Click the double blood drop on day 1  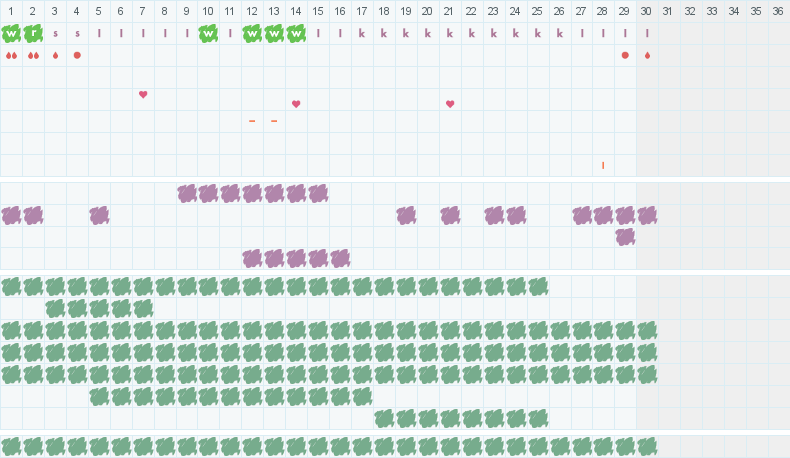pos(11,55)
